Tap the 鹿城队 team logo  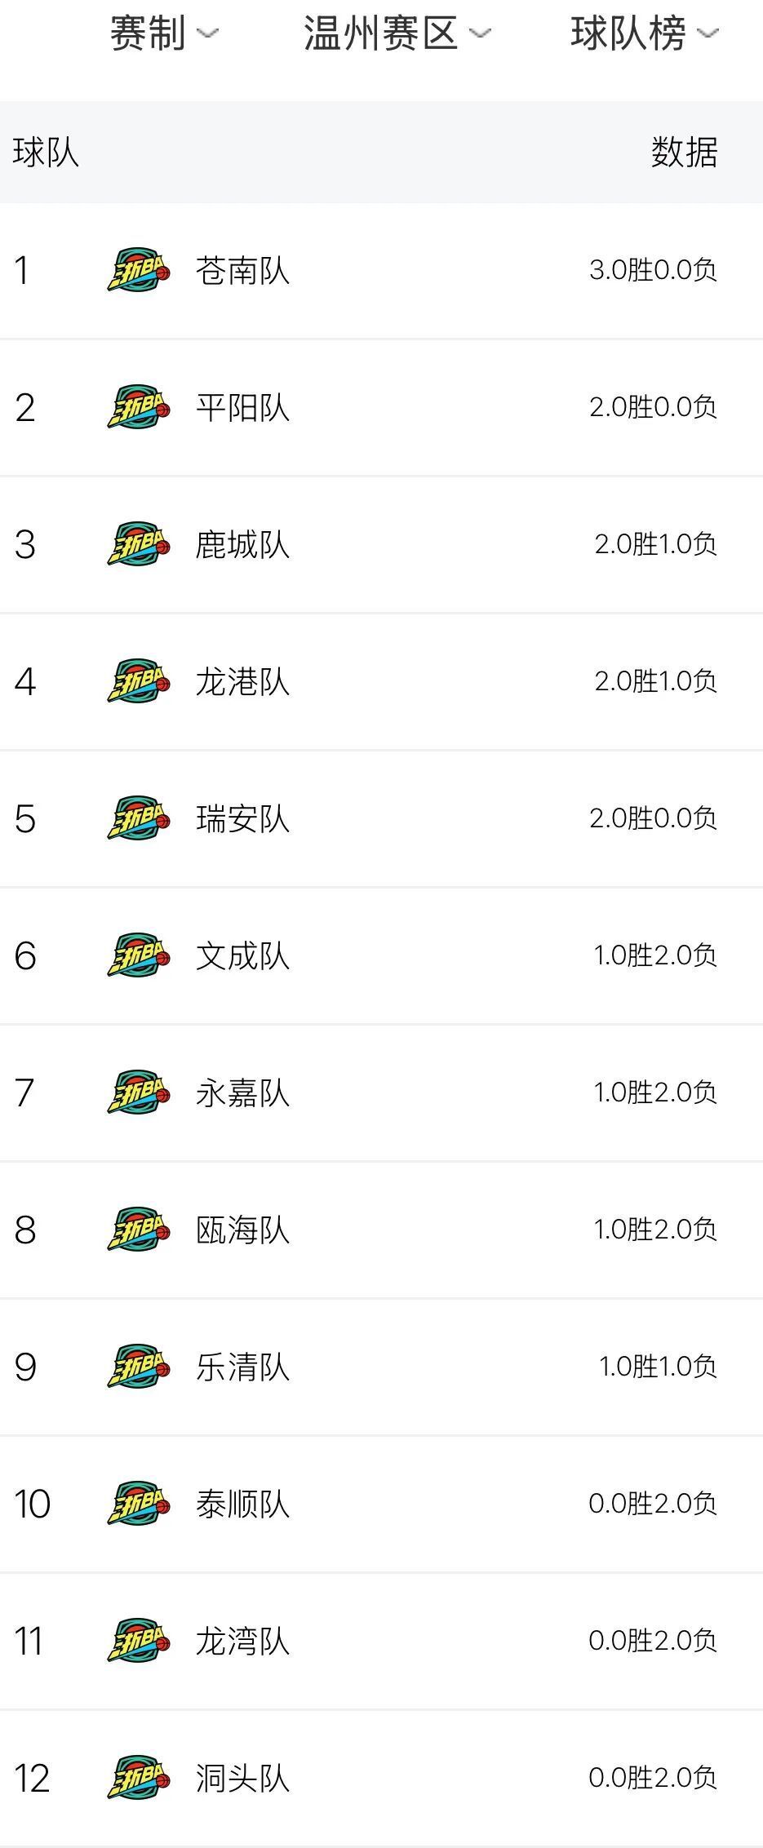pos(139,544)
